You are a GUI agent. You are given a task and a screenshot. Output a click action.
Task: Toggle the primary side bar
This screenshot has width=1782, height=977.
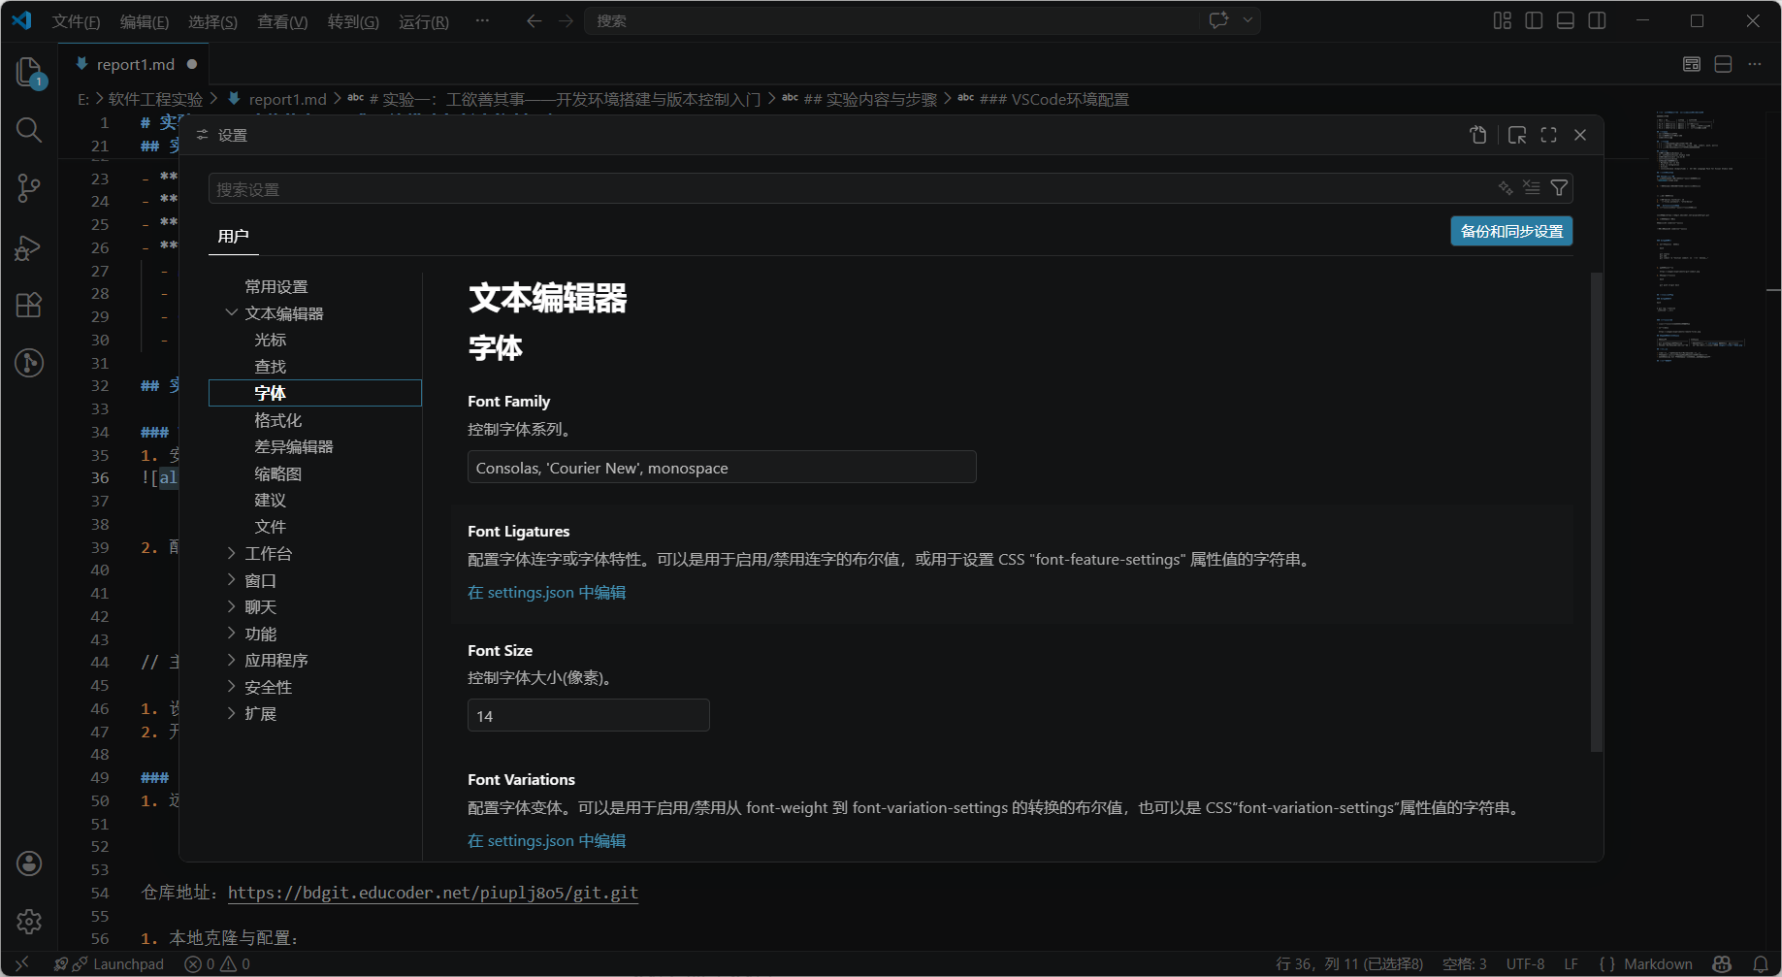[x=1534, y=20]
